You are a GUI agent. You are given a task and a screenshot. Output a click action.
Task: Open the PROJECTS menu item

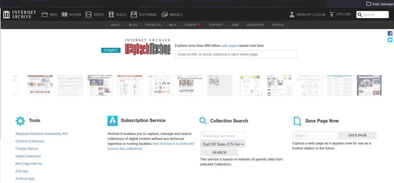153,25
